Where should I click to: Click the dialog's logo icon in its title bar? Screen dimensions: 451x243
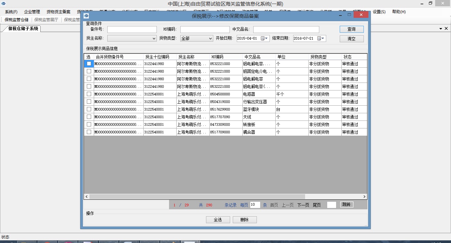(86, 16)
